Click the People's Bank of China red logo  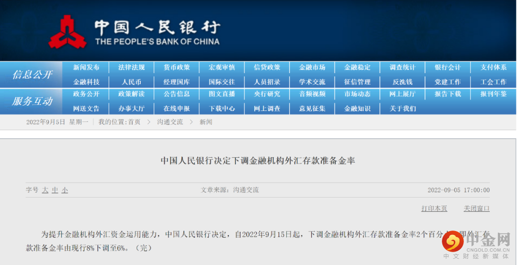[67, 32]
